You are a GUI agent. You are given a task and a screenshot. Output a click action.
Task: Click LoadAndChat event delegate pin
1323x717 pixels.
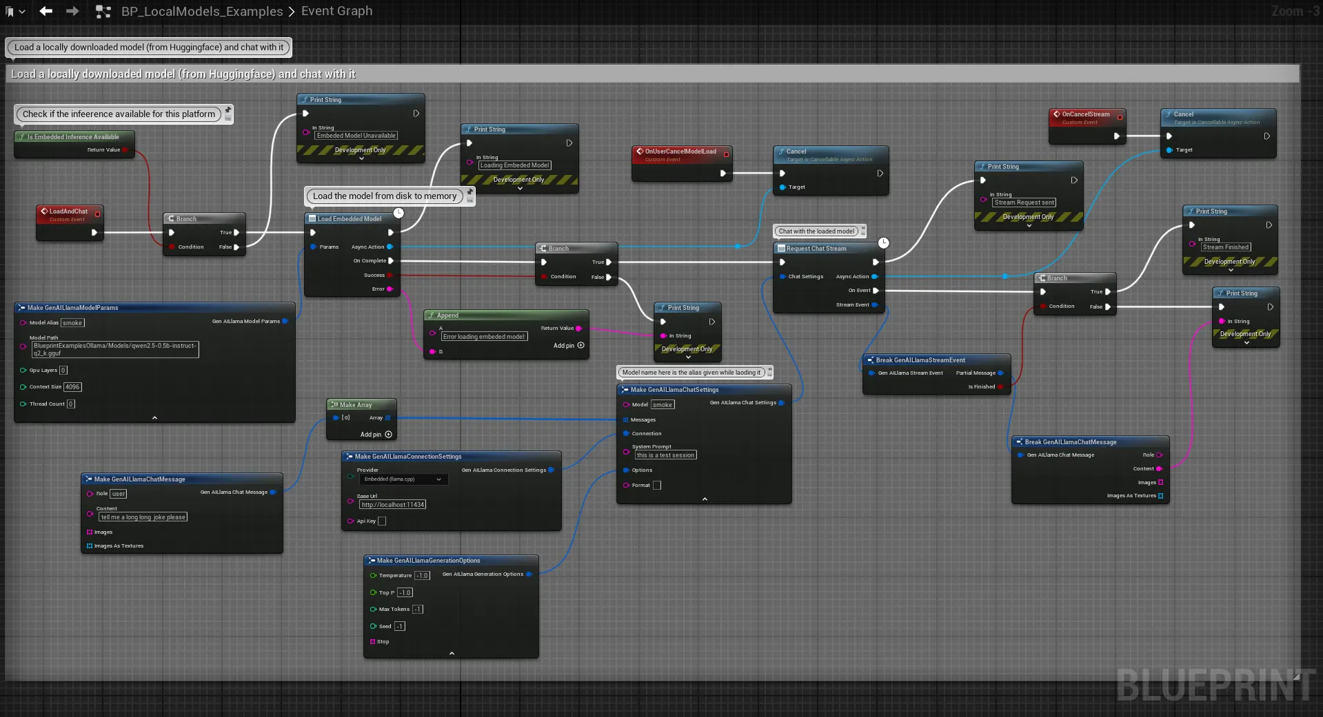pyautogui.click(x=97, y=214)
